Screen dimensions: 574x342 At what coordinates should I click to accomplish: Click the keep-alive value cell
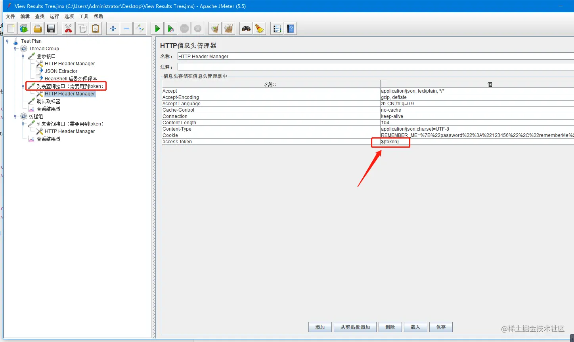pos(477,116)
